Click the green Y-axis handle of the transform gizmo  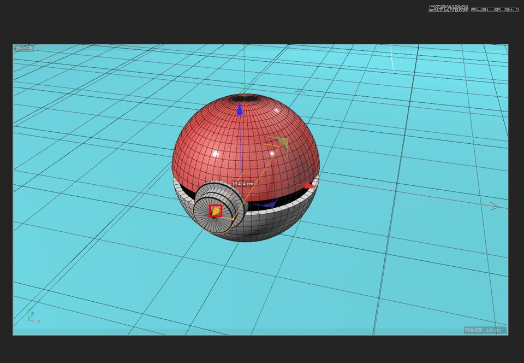284,143
